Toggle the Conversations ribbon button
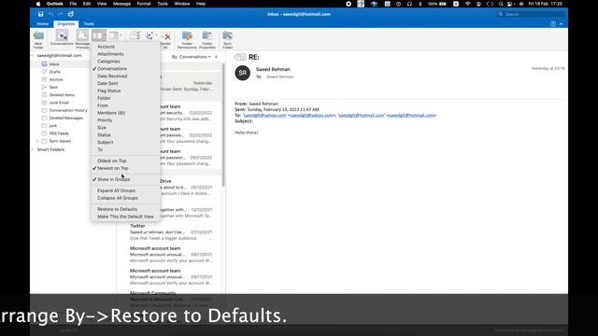598x336 pixels. (x=62, y=38)
